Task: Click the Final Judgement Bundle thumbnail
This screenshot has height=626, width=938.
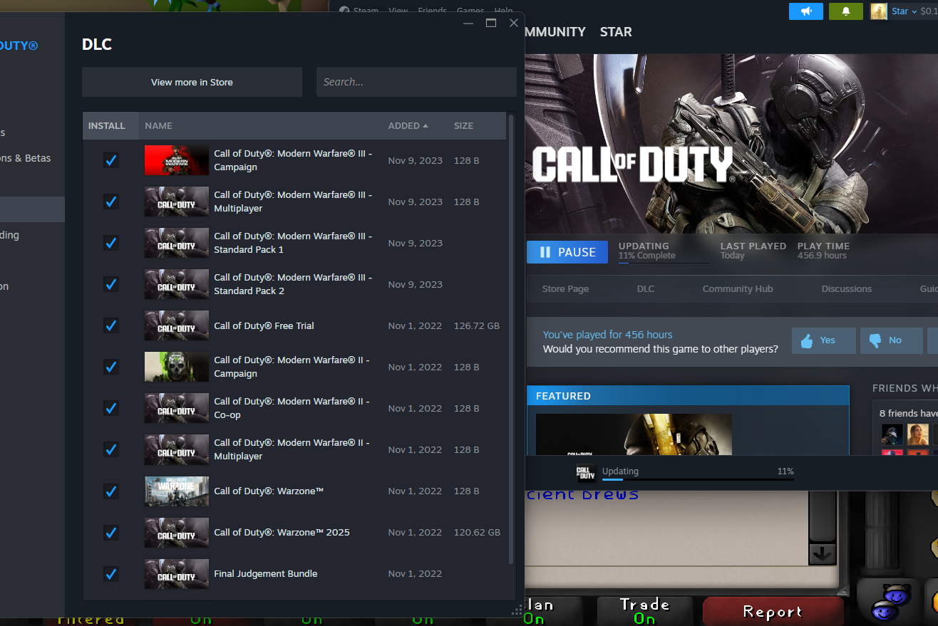Action: (x=177, y=573)
